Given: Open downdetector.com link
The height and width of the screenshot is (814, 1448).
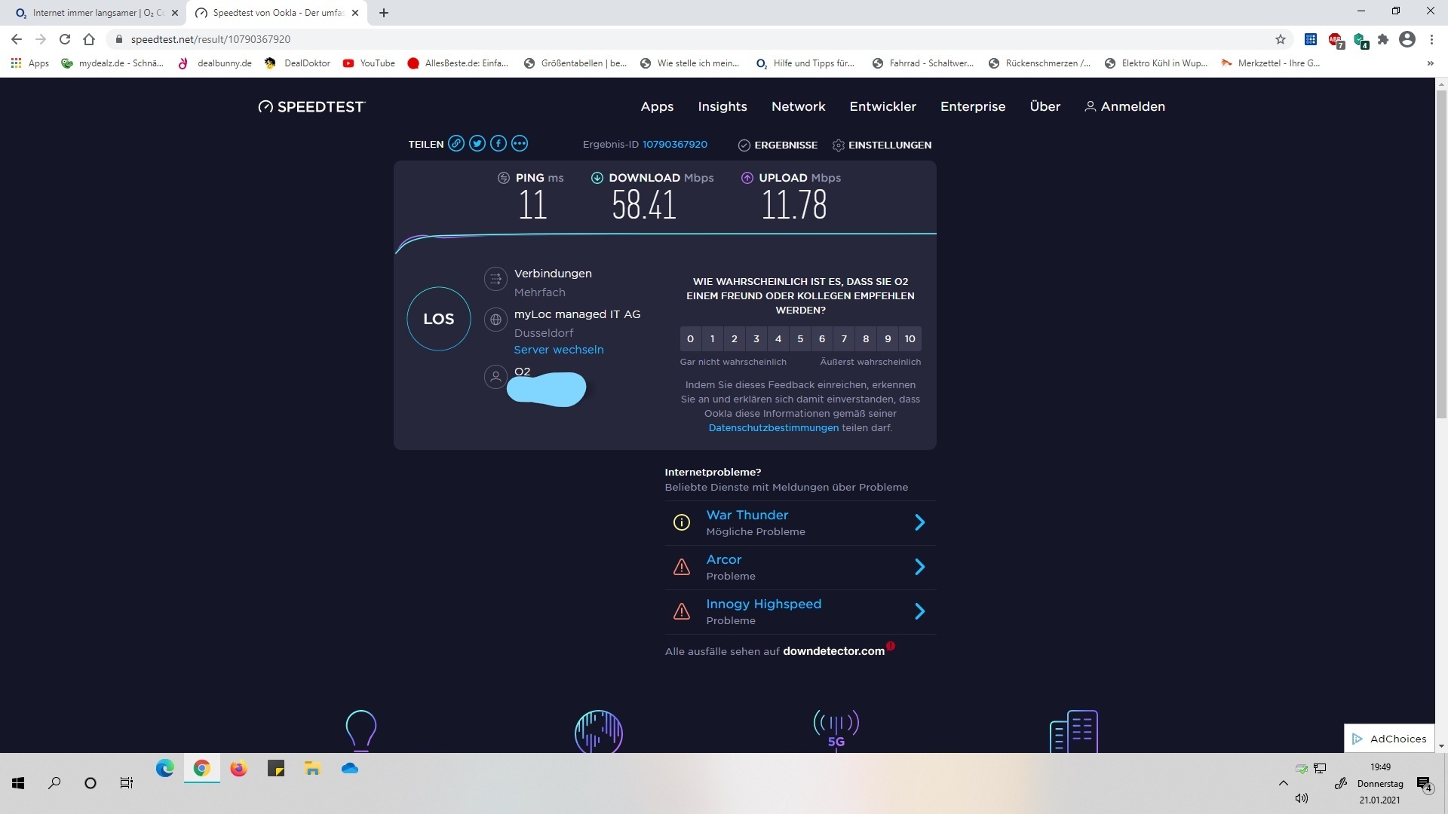Looking at the screenshot, I should [833, 651].
